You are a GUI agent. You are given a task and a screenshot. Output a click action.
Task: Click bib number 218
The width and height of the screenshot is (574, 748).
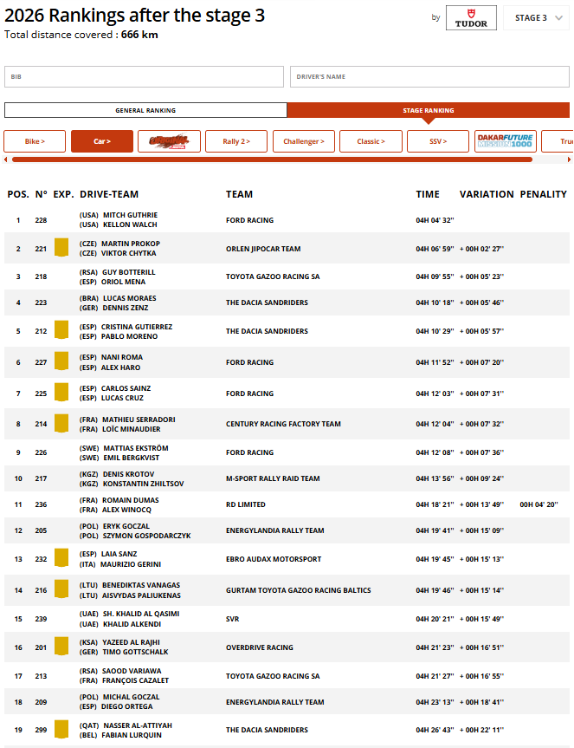(41, 276)
